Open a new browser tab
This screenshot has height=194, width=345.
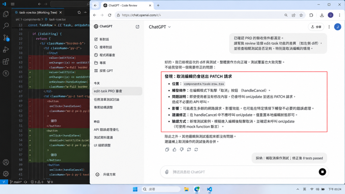tap(158, 5)
